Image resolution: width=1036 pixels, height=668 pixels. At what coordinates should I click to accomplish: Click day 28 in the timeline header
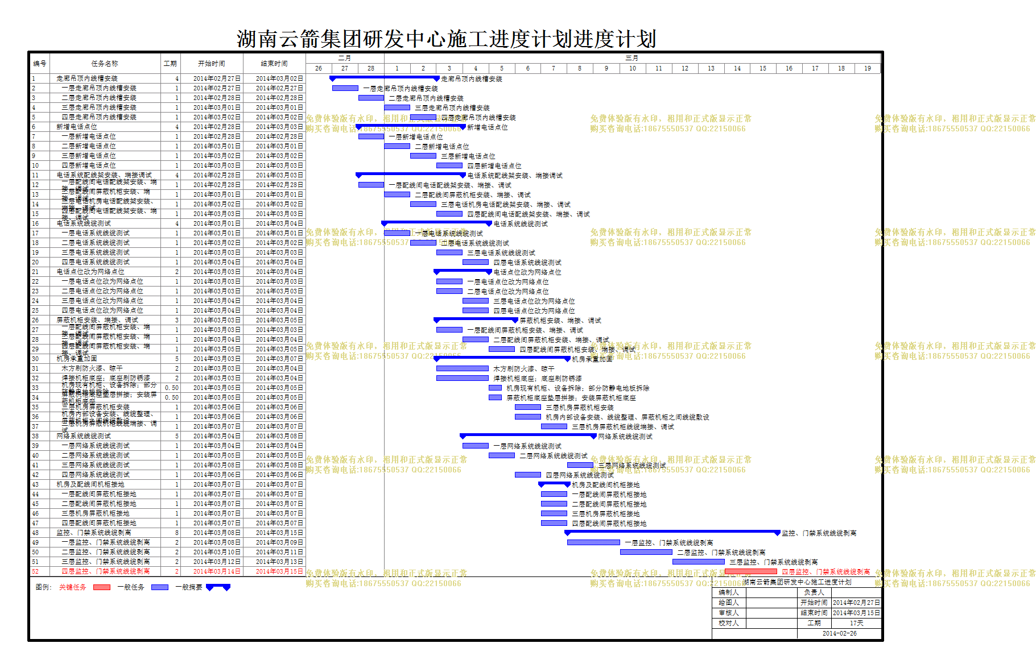coord(371,68)
